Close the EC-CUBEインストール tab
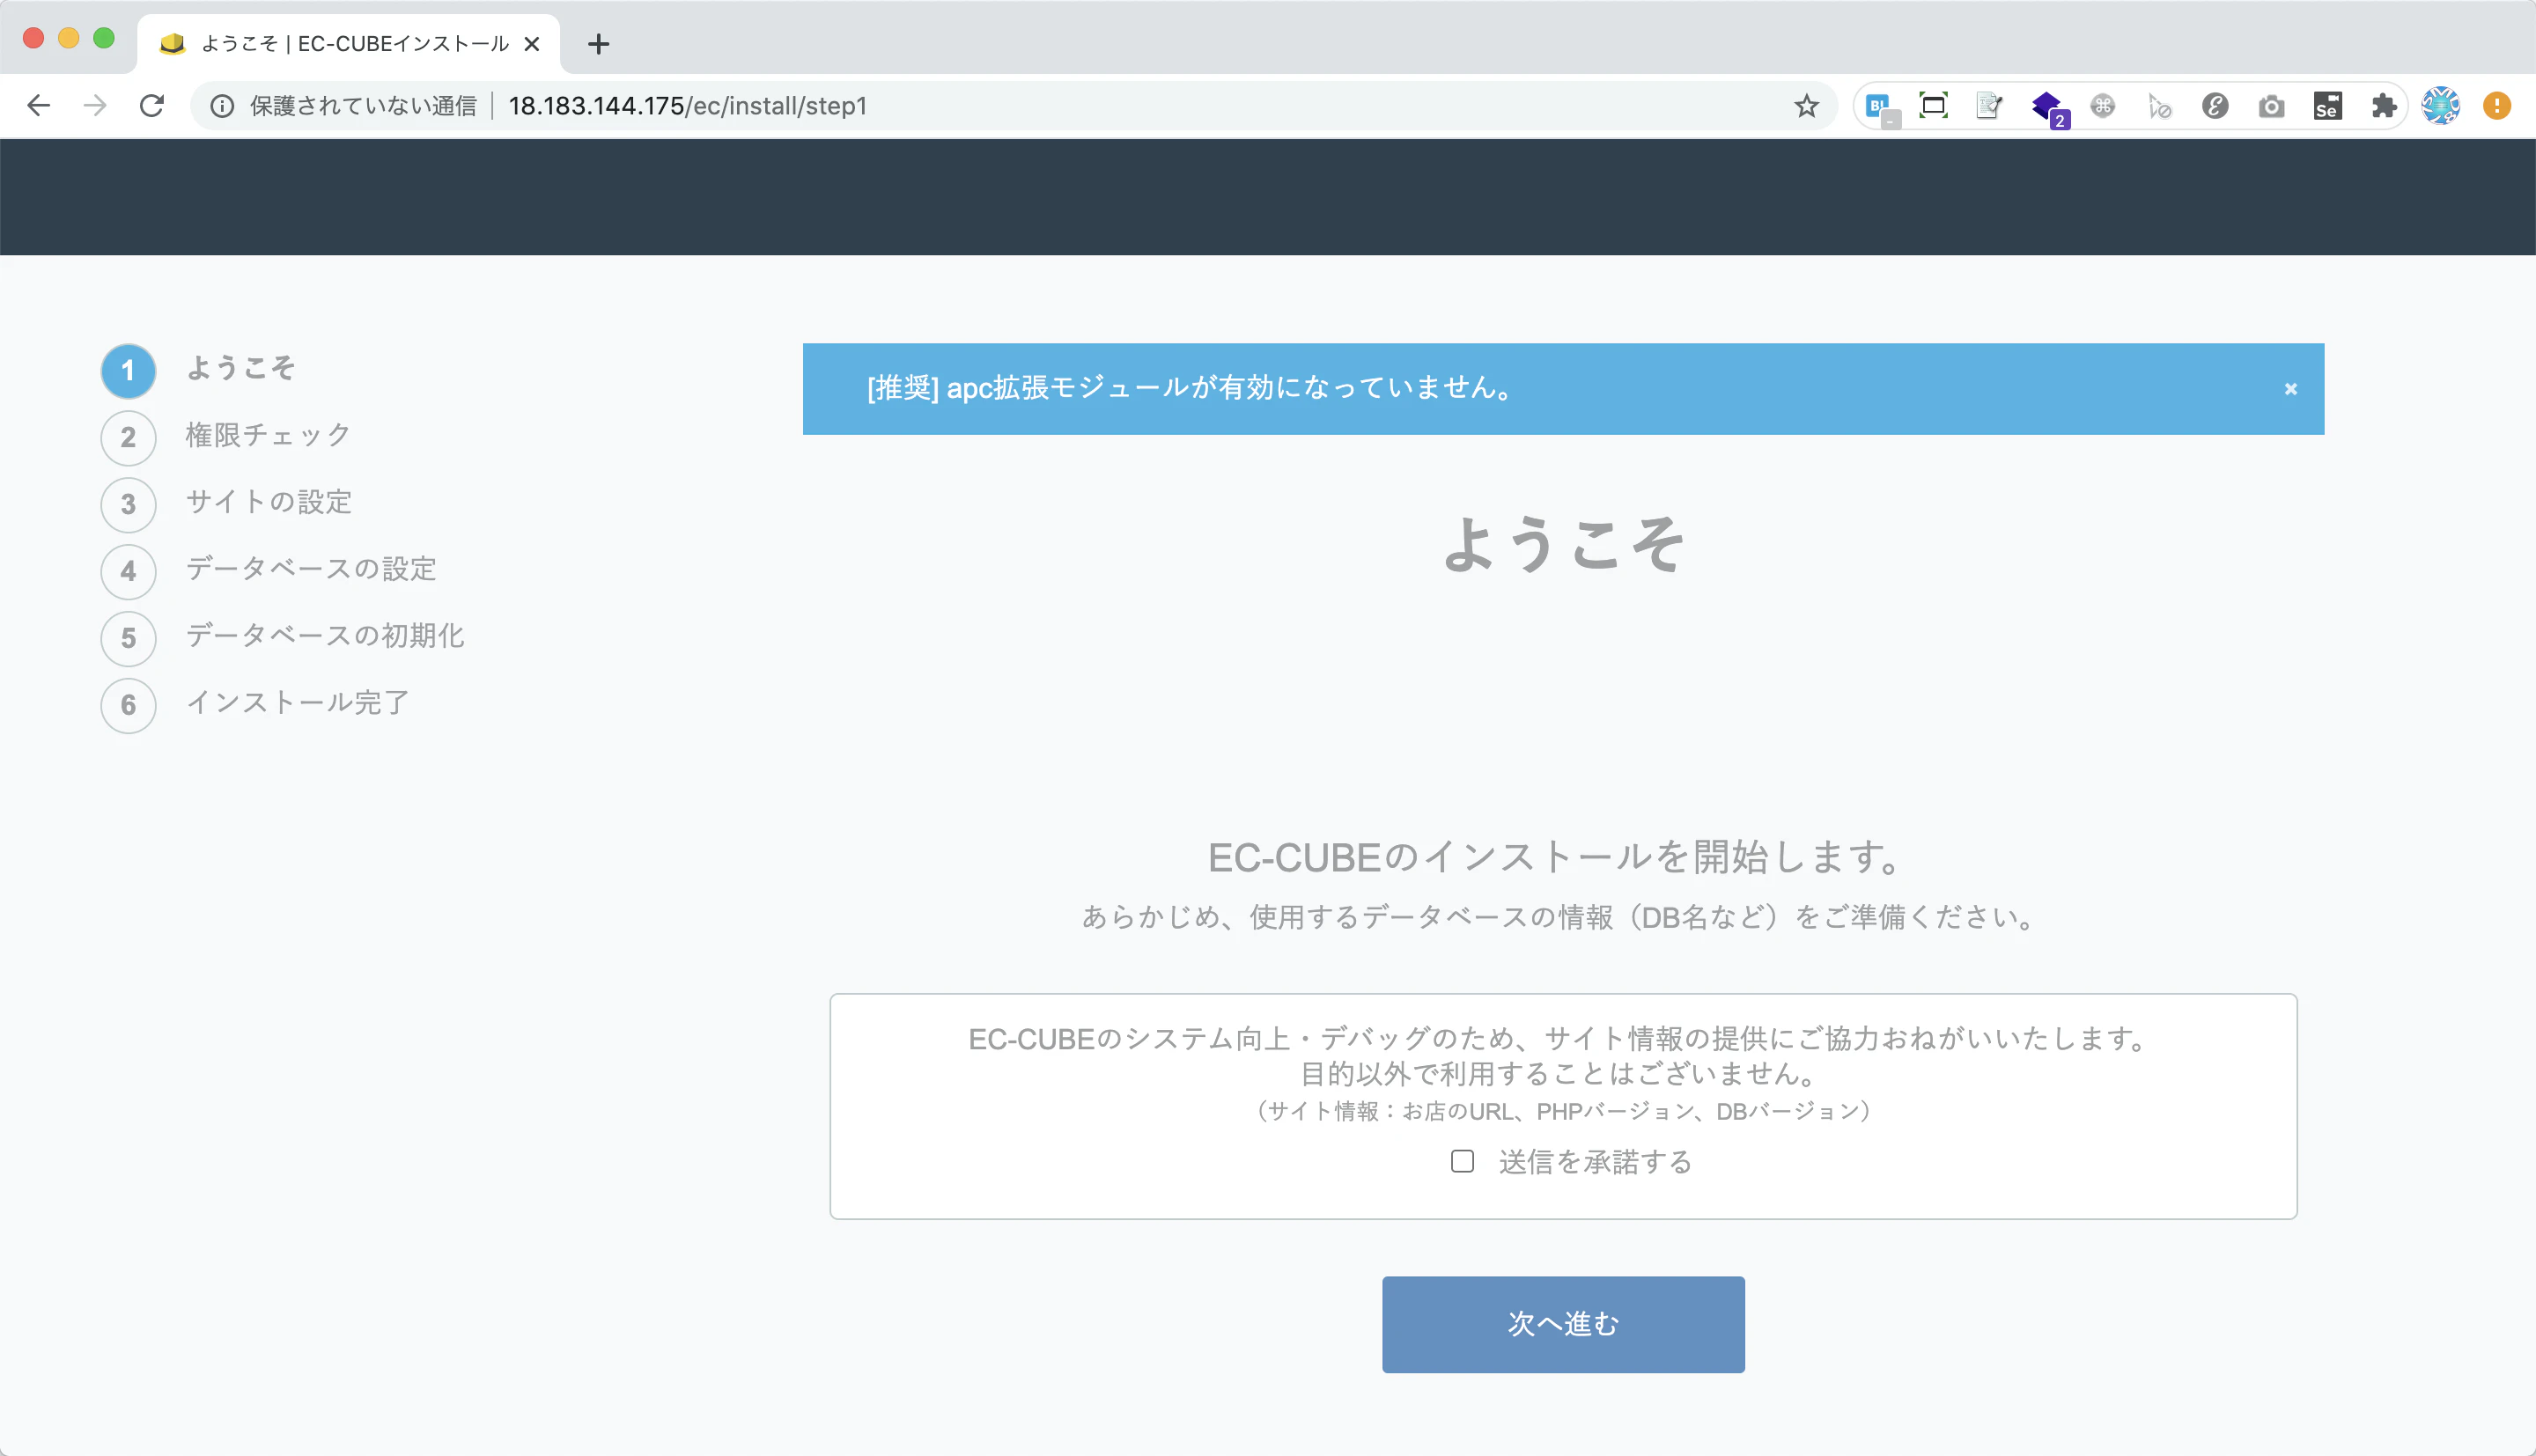Viewport: 2536px width, 1456px height. [532, 44]
